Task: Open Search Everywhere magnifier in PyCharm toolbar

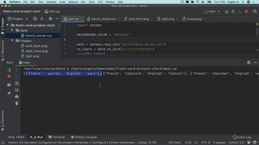Action: (x=255, y=12)
